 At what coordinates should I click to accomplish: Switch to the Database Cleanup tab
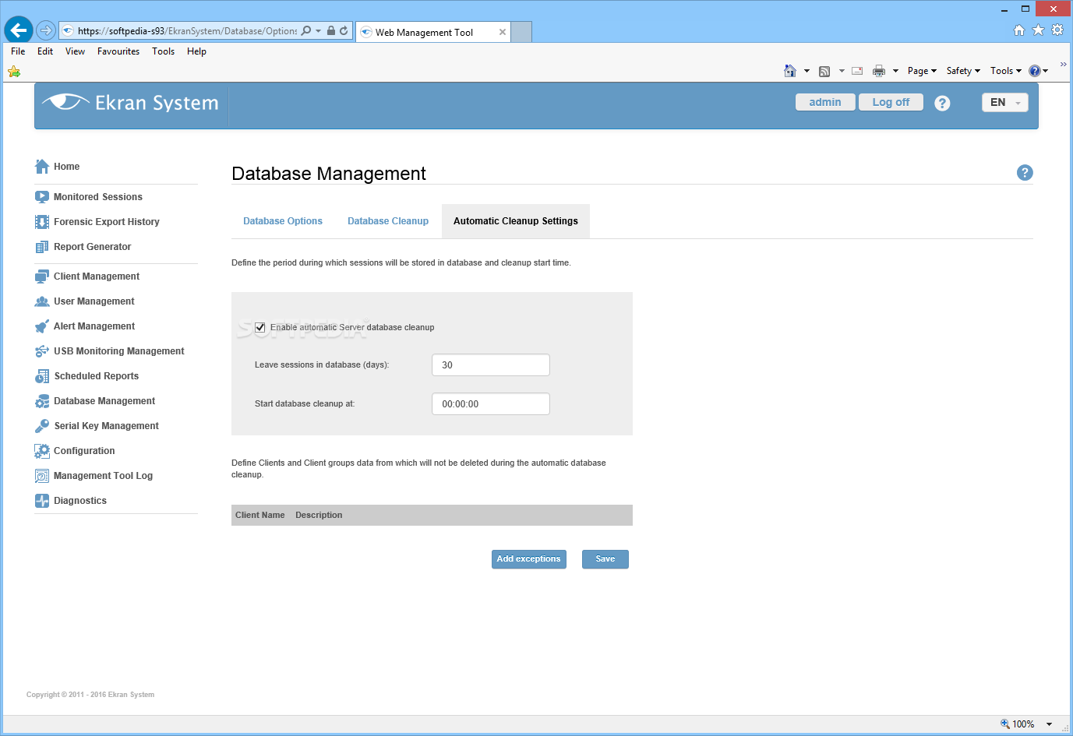tap(388, 221)
